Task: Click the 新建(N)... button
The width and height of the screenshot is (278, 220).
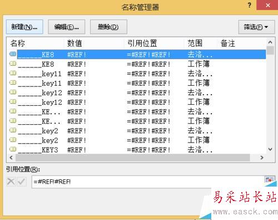Action: [x=24, y=27]
